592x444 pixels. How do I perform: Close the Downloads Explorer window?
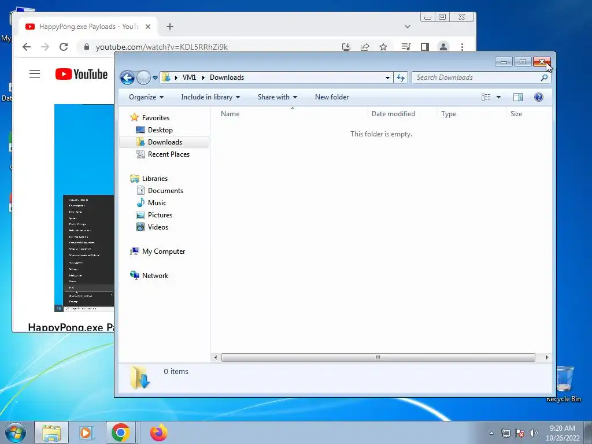click(x=542, y=61)
